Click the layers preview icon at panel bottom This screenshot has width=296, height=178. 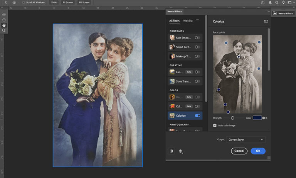(x=181, y=151)
